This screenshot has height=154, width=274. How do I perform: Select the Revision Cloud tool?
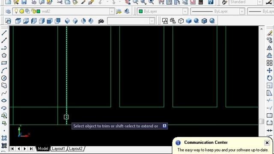coord(4,86)
